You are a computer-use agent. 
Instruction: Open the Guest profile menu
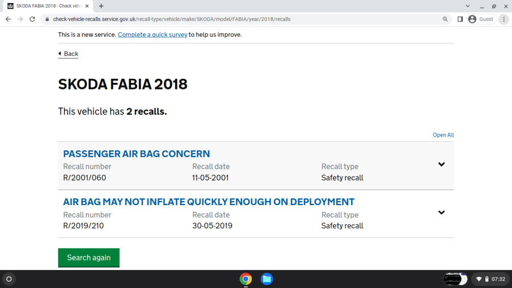click(482, 19)
